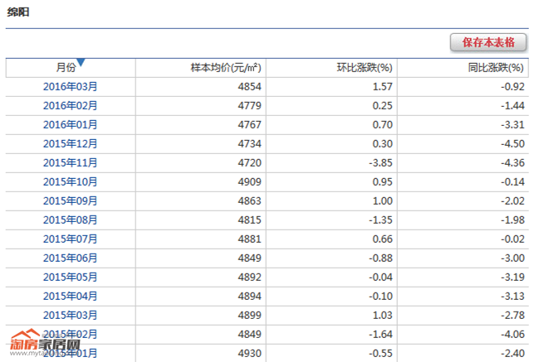This screenshot has height=362, width=534.
Task: Click the 保存本表格 button
Action: 487,42
